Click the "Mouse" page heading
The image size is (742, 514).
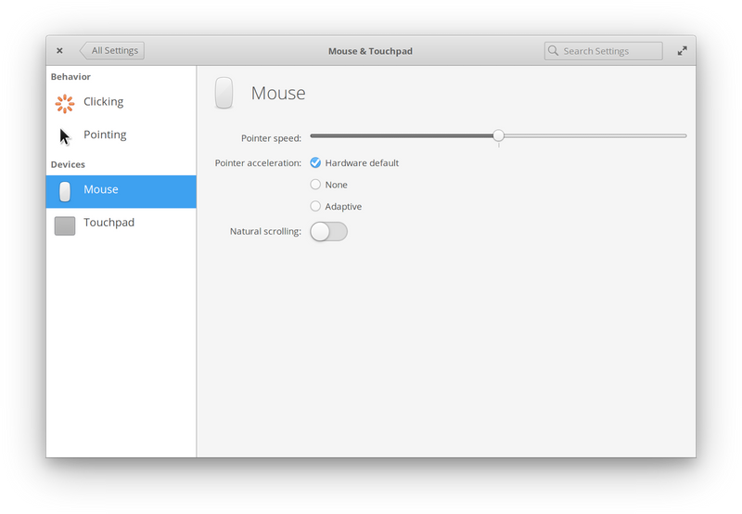pos(278,93)
